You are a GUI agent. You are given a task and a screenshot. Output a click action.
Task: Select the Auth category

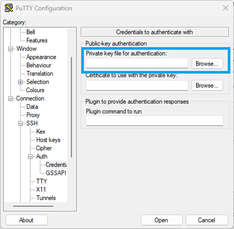42,156
